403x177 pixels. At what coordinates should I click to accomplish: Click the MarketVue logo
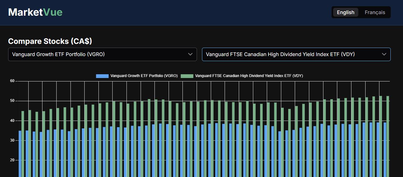35,12
